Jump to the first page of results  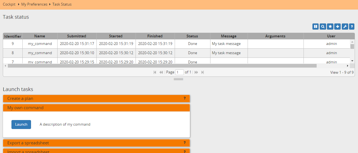(155, 72)
